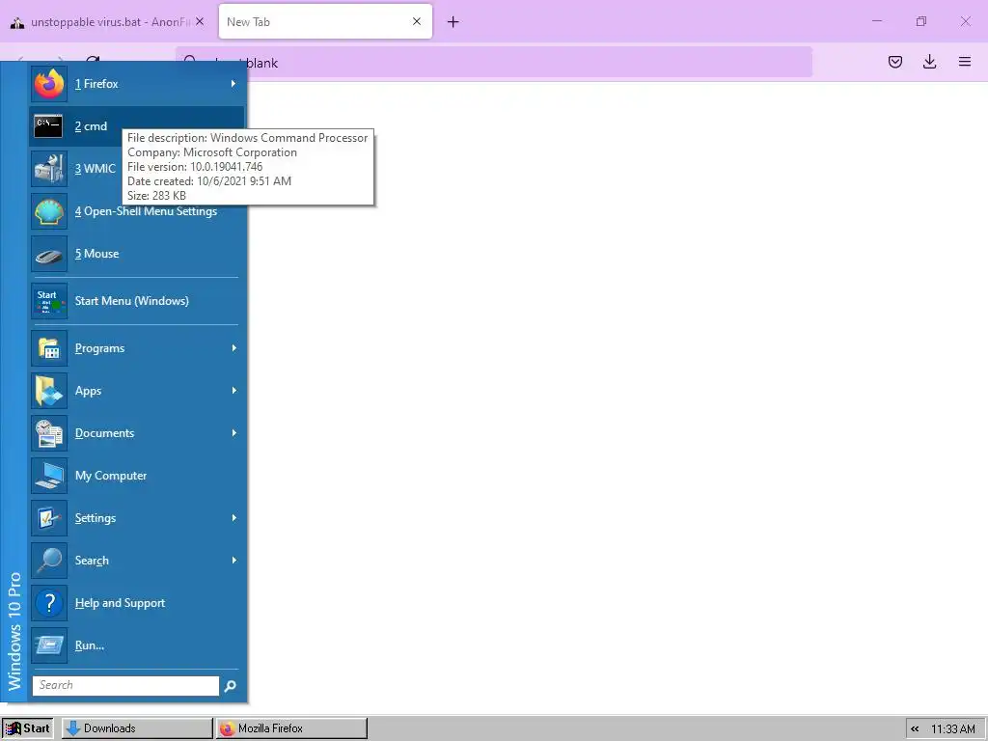Screen dimensions: 988x741
Task: Open a new tab with plus button
Action: coord(453,22)
